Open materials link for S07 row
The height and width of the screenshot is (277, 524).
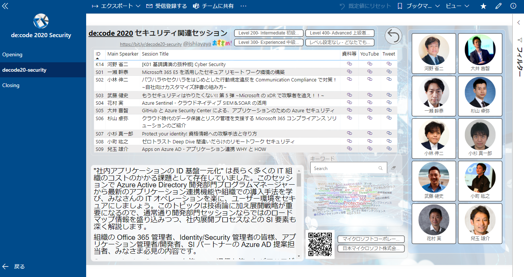coord(349,133)
